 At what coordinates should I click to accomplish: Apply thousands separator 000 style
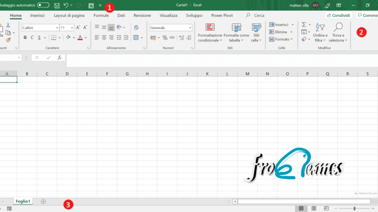click(x=172, y=38)
